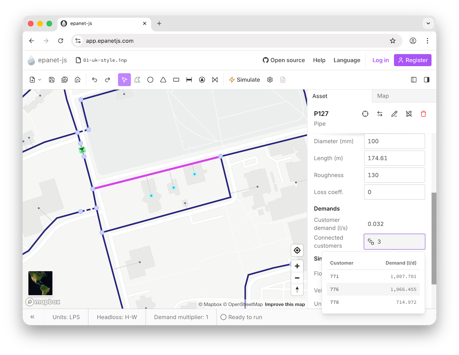Viewport: 459px width, 355px height.
Task: Select the Pump drawing tool
Action: (x=202, y=79)
